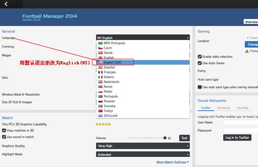Image resolution: width=258 pixels, height=167 pixels.
Task: Click the save Location path field
Action: [x=251, y=38]
